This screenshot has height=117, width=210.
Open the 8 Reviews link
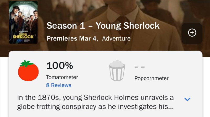coord(59,85)
